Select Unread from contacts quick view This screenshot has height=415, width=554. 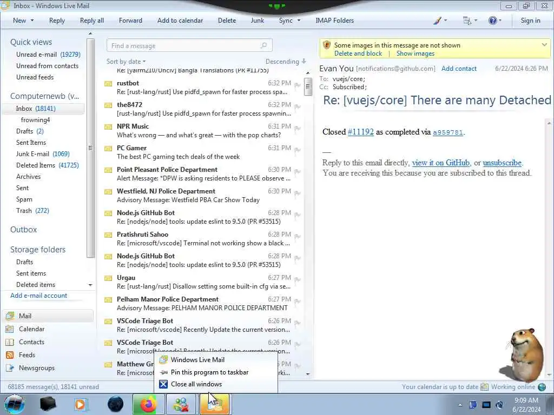47,65
